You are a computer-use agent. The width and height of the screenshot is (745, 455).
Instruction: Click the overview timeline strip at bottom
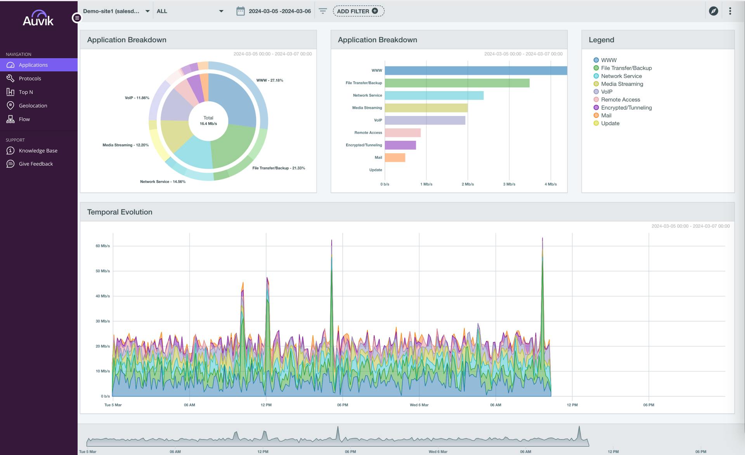pyautogui.click(x=338, y=436)
